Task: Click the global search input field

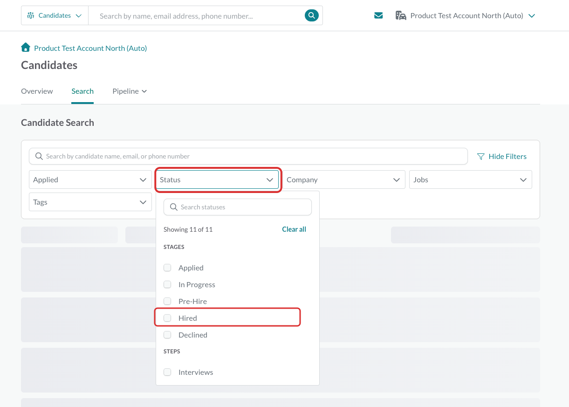Action: click(x=197, y=16)
